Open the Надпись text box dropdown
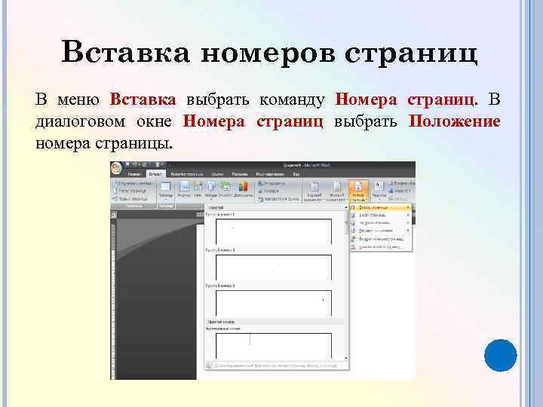This screenshot has width=543, height=407. pyautogui.click(x=379, y=191)
